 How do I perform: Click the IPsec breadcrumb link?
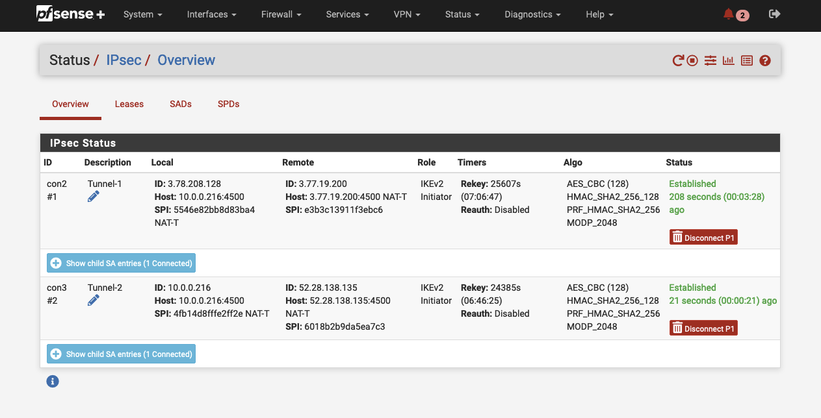[x=124, y=60]
